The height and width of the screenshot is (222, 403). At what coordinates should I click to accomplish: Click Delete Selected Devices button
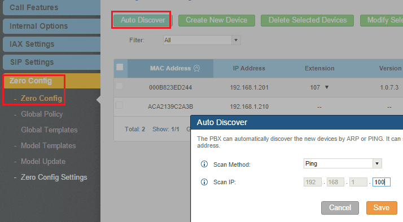pos(308,20)
